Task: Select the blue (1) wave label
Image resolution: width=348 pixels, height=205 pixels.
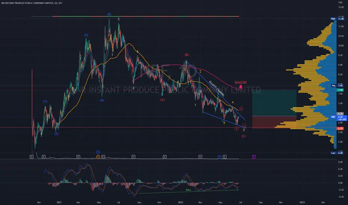Action: (x=45, y=101)
